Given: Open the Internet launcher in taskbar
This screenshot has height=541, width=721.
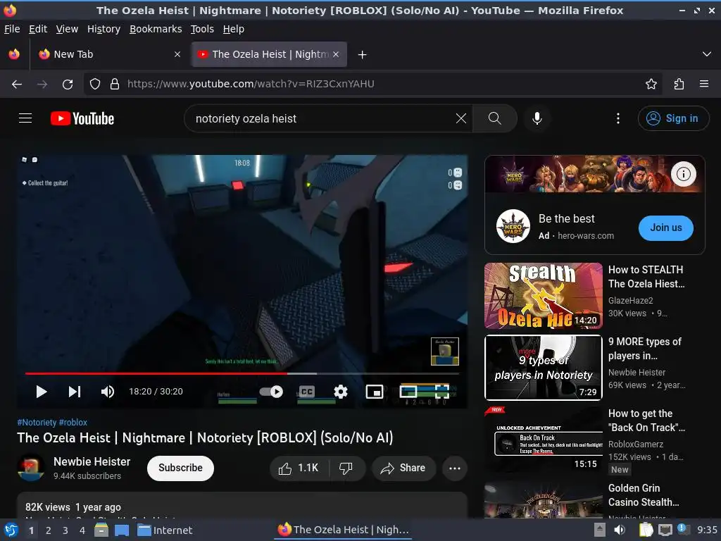Looking at the screenshot, I should (165, 530).
